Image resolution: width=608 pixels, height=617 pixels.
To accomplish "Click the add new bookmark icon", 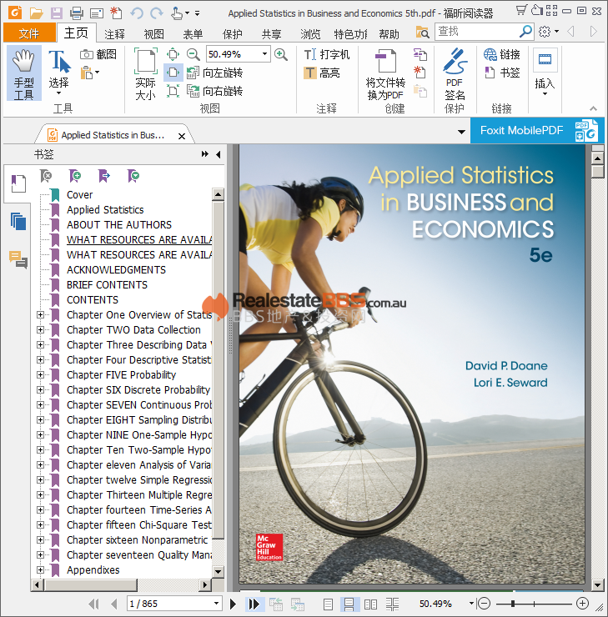I will coord(75,176).
